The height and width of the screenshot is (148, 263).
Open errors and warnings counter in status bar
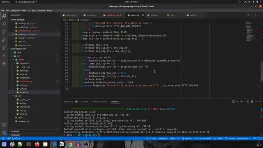(14, 139)
